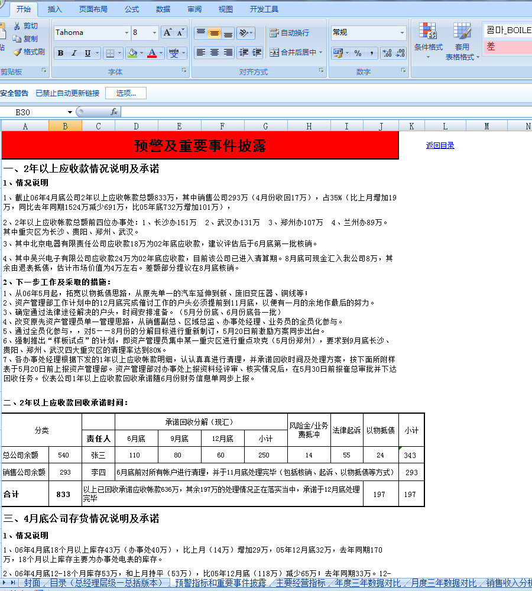Screen dimensions: 532x591
Task: Toggle bold formatting
Action: pyautogui.click(x=60, y=53)
